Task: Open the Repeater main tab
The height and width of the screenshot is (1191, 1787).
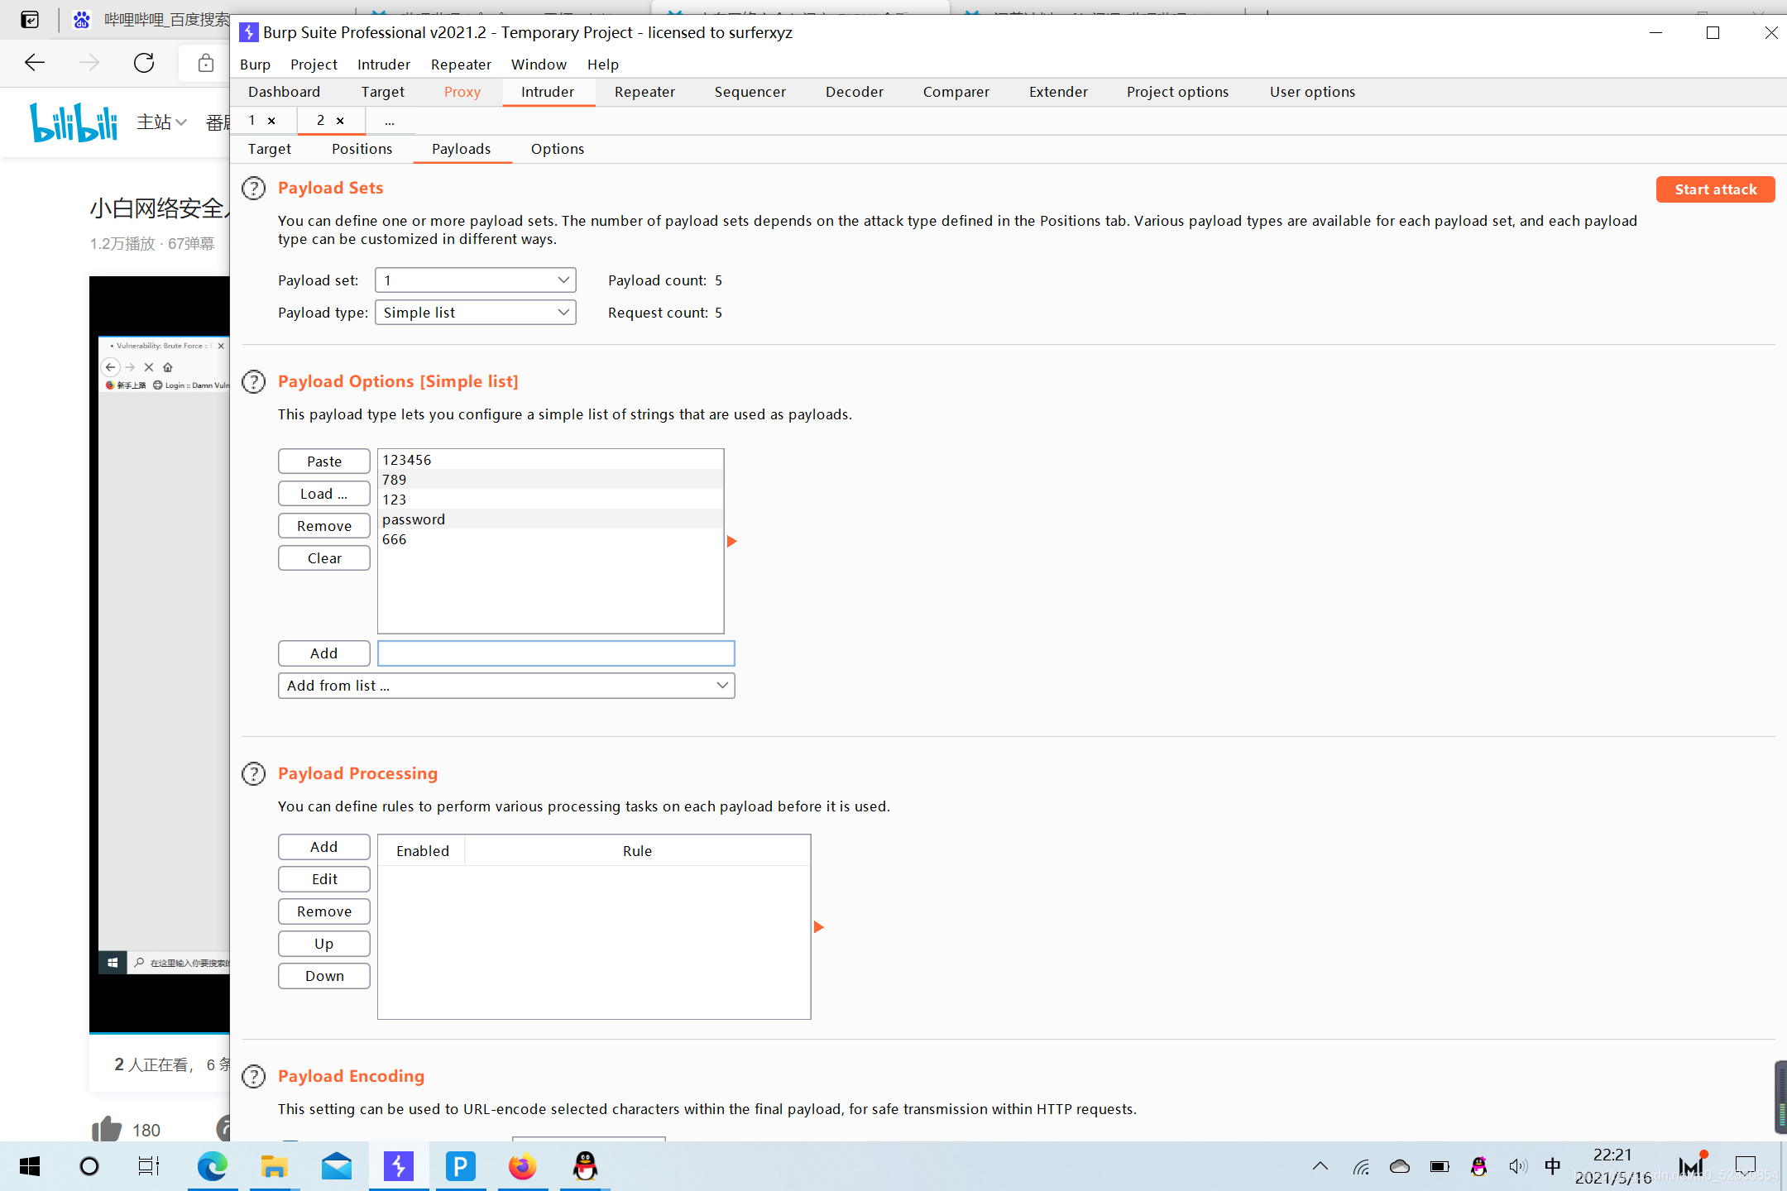Action: (644, 92)
